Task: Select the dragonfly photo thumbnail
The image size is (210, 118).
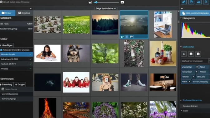Action: [x=105, y=54]
